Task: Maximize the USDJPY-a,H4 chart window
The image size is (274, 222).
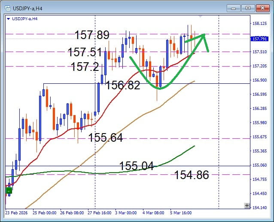Action: pos(248,9)
